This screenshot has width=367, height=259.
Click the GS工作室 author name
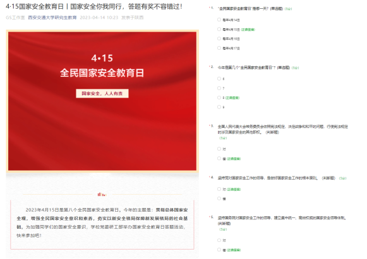[15, 18]
